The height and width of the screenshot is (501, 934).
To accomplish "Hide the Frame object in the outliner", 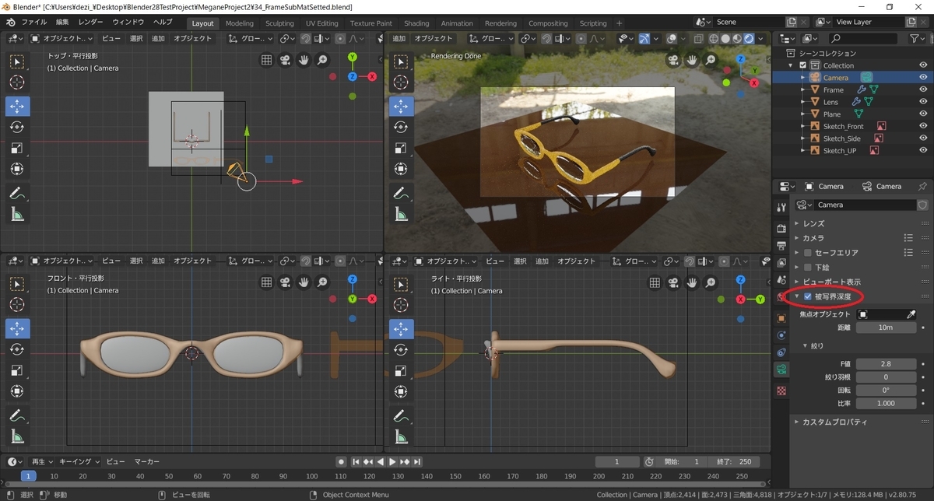I will [923, 89].
